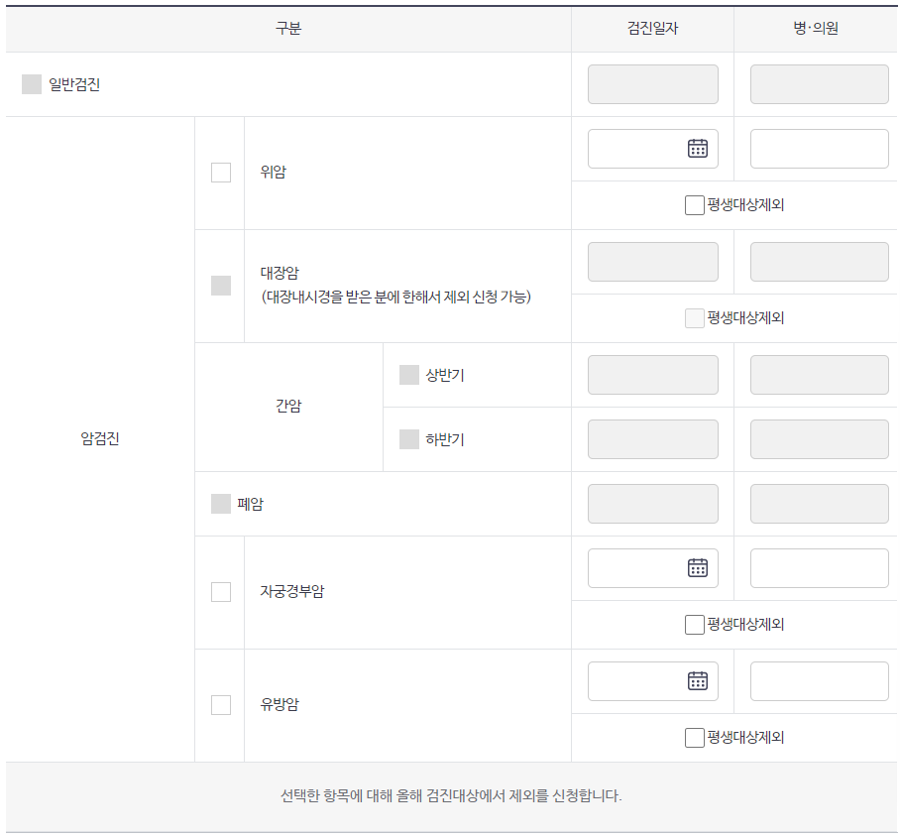Click the 구분 column header
The image size is (900, 837).
(x=288, y=28)
